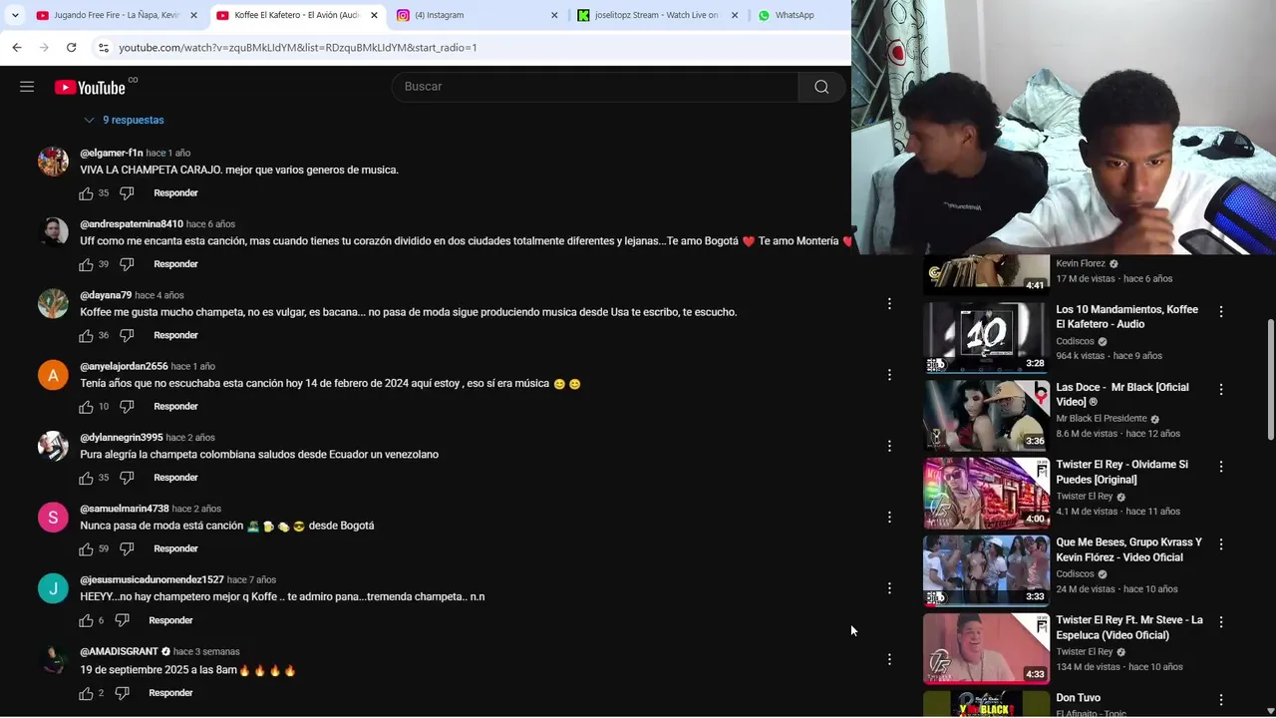Open Twister El Rey Olvidame thumbnail

[x=986, y=493]
